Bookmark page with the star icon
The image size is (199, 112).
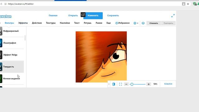tap(188, 4)
